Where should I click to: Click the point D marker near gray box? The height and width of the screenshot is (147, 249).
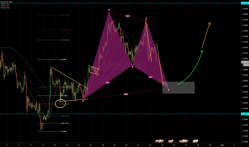point(169,90)
